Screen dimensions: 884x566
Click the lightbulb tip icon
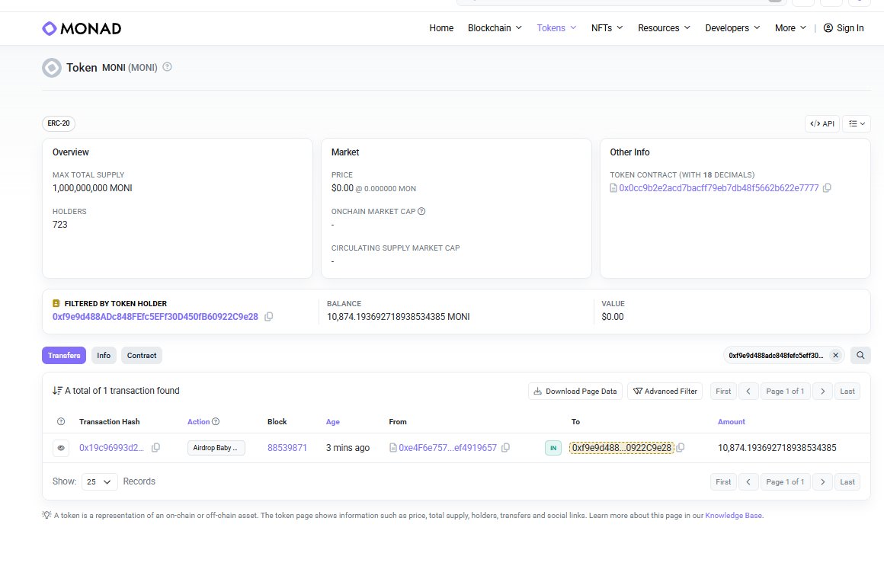46,515
